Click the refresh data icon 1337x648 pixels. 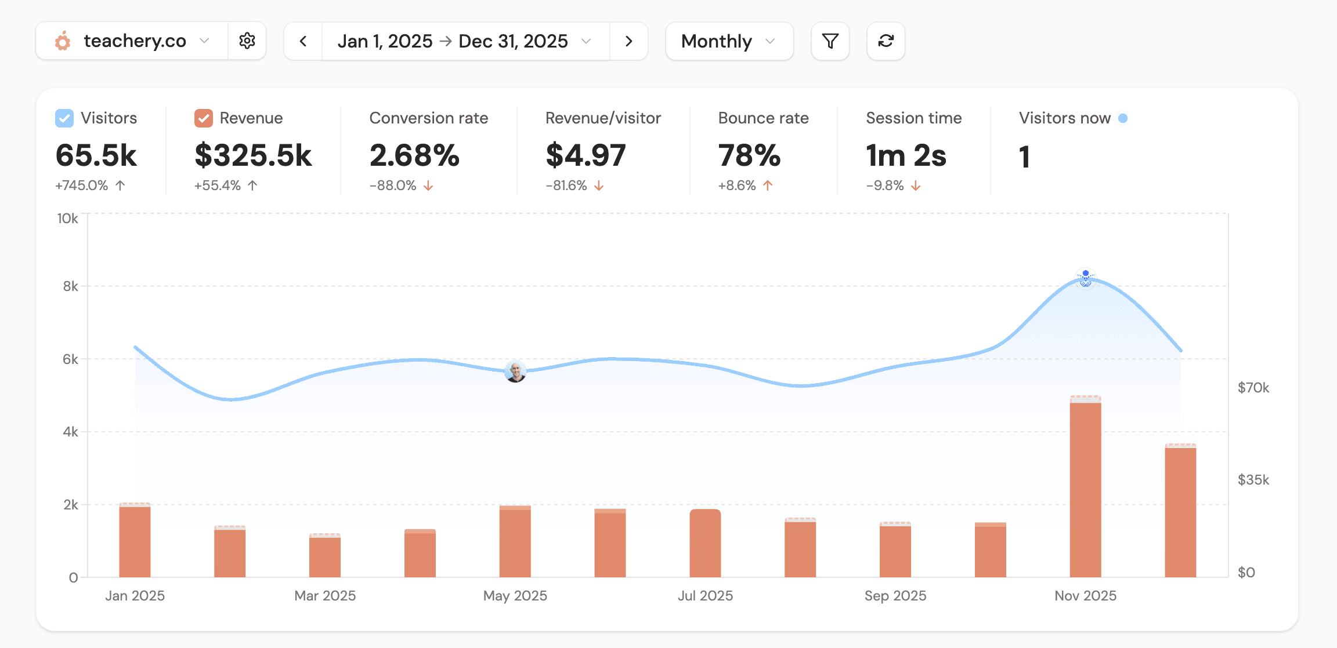(x=886, y=41)
